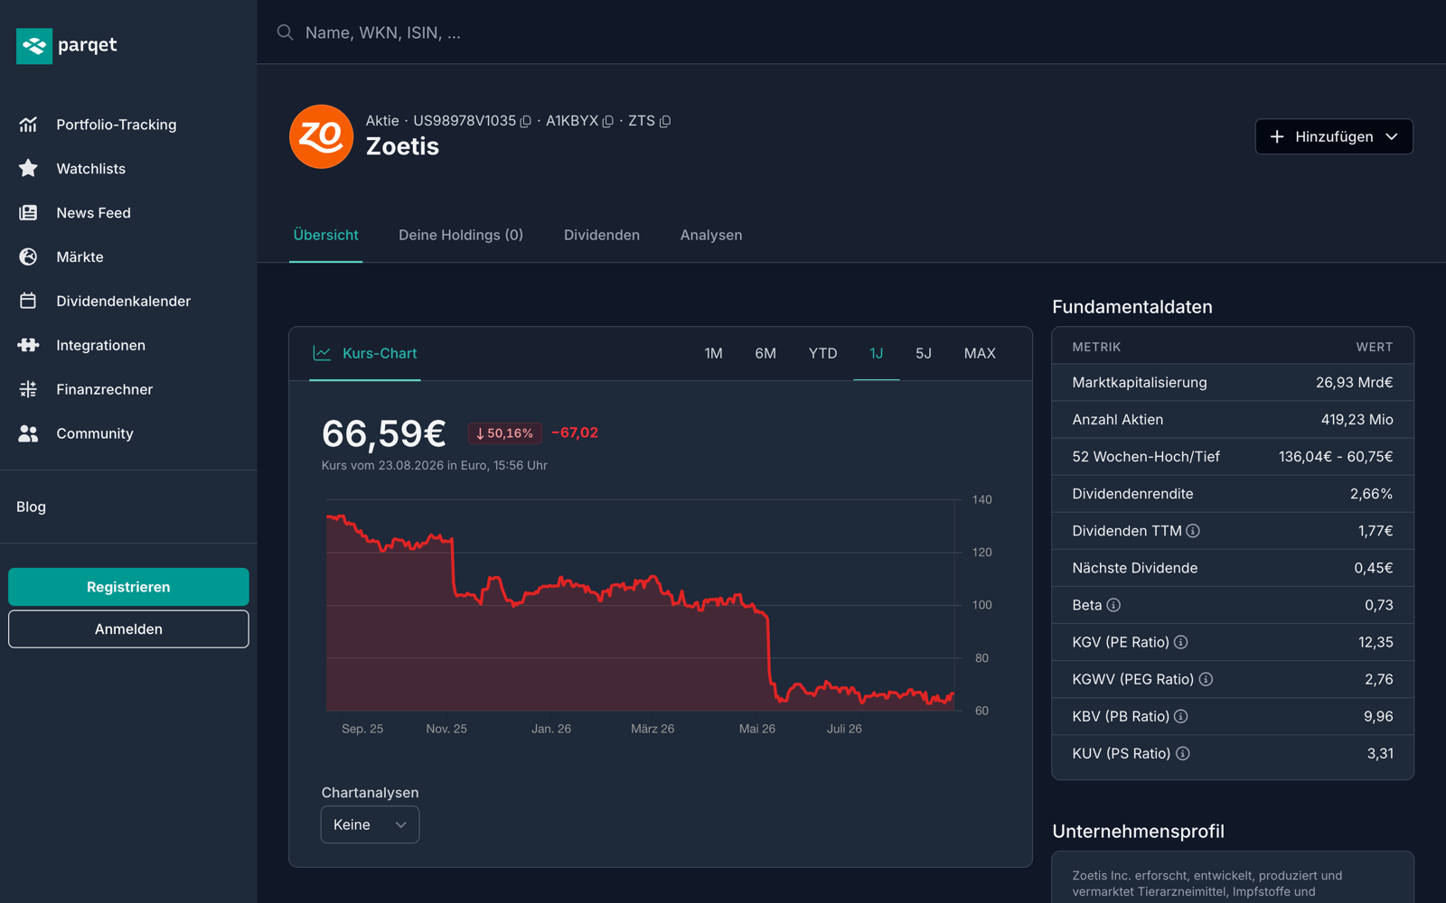
Task: Click the METRIK column header
Action: click(x=1096, y=347)
